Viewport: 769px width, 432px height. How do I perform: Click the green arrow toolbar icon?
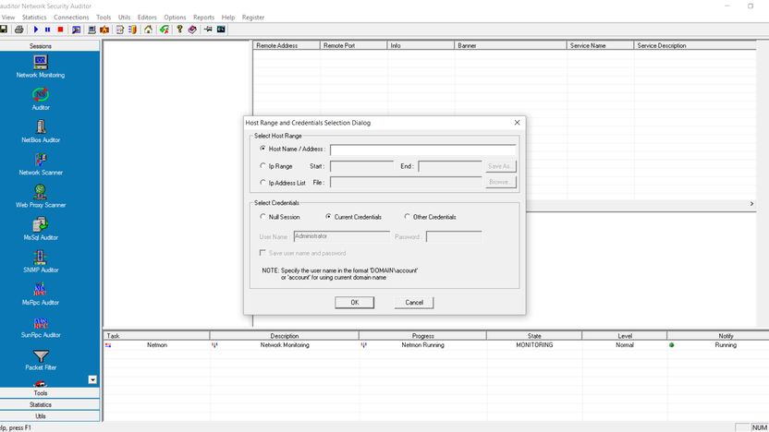point(165,30)
